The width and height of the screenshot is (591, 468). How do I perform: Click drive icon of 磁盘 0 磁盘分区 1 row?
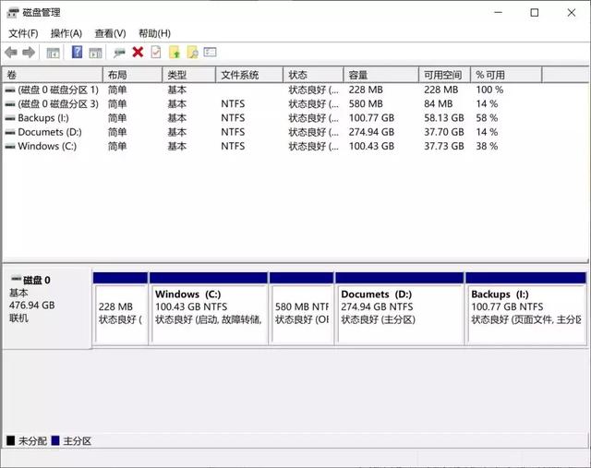(x=10, y=90)
